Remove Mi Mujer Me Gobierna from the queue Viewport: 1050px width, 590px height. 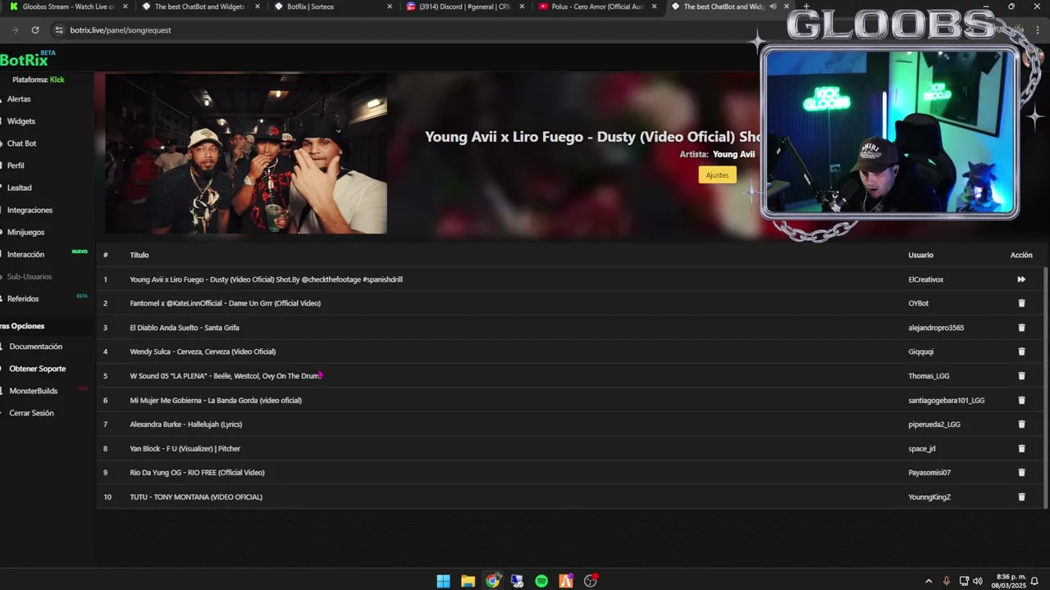(x=1021, y=400)
